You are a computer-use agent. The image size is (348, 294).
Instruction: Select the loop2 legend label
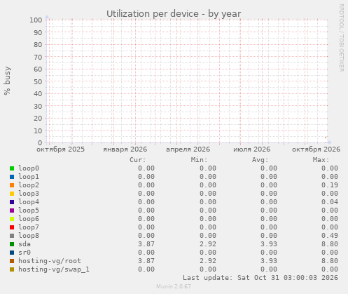click(29, 185)
